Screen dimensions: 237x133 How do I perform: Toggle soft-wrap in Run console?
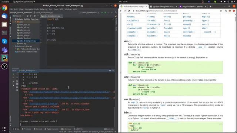click(17, 81)
